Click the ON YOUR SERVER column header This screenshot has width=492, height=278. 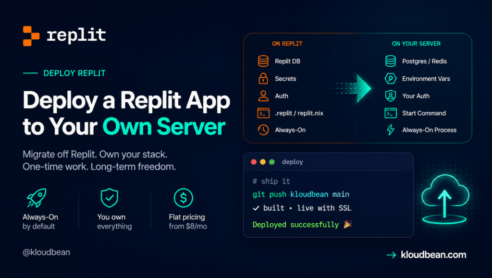click(x=416, y=44)
